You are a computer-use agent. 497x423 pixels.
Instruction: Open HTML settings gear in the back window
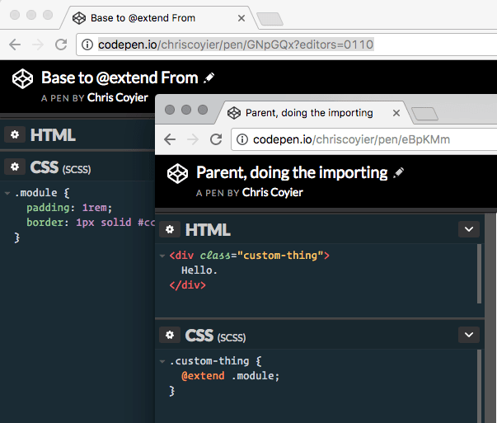coord(15,135)
